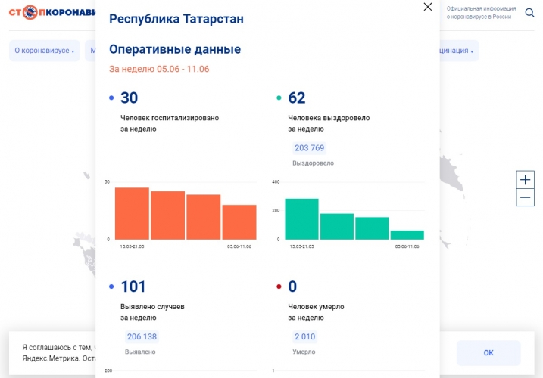Select first orange bar in hospitalized chart
The height and width of the screenshot is (378, 543).
coord(132,214)
